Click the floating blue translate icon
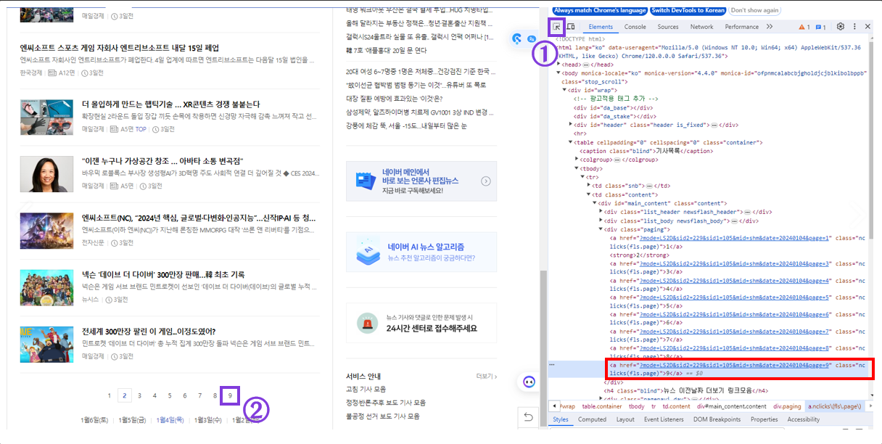 pos(531,38)
